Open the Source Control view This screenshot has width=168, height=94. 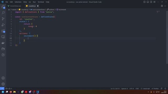pos(3,19)
